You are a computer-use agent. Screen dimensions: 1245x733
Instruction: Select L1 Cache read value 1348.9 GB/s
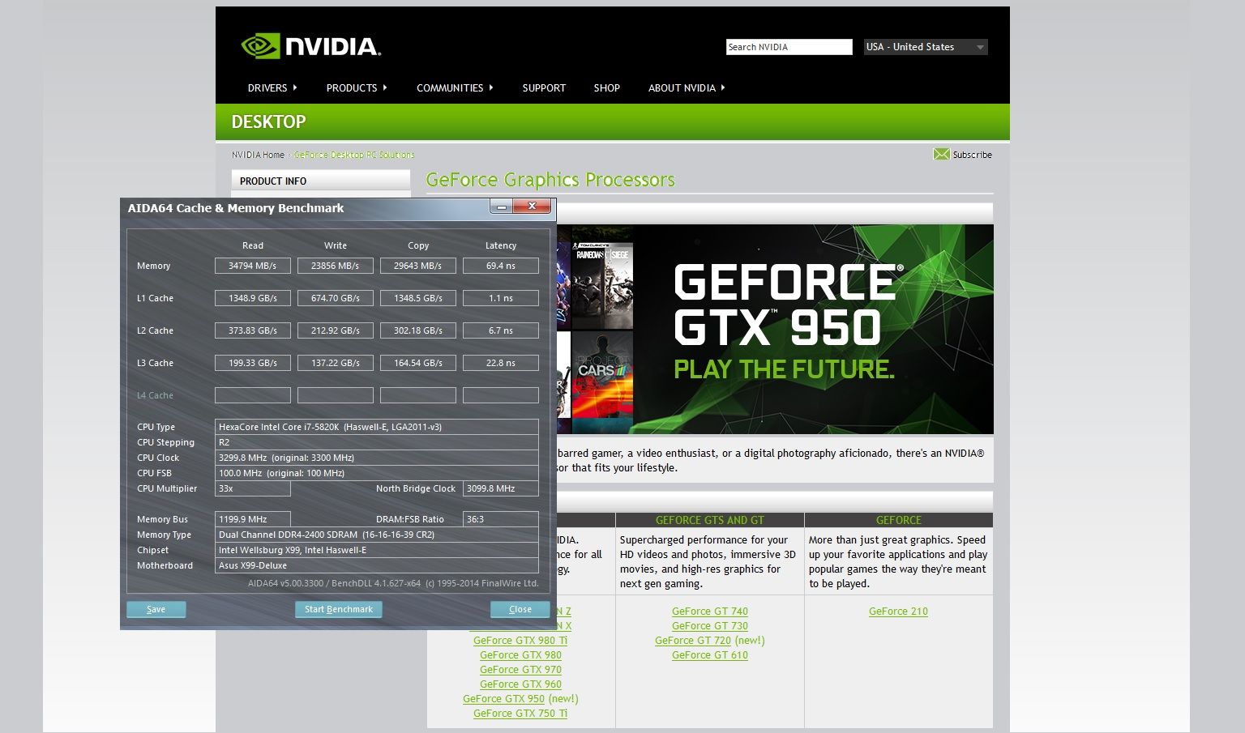coord(253,298)
